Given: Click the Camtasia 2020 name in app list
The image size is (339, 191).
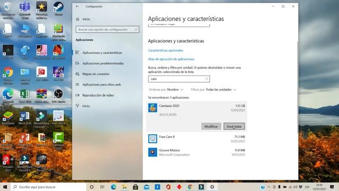Looking at the screenshot, I should [169, 106].
